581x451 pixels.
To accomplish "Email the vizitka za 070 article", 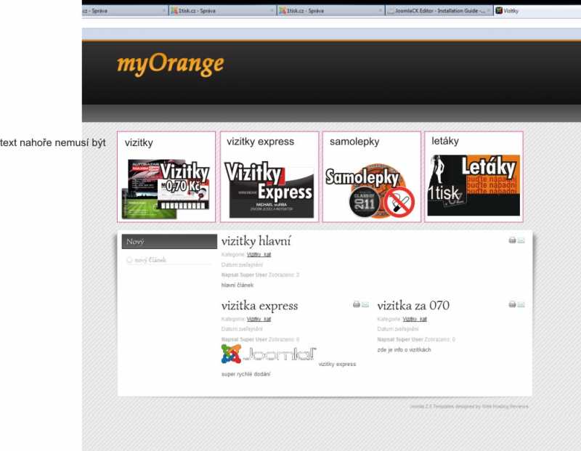I will [521, 304].
